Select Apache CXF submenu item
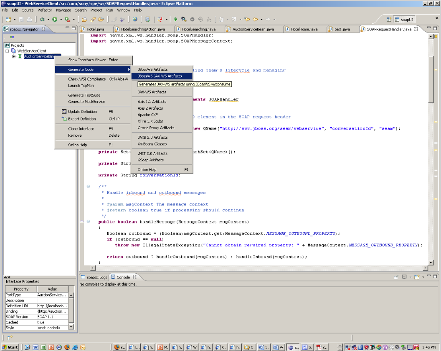 (x=162, y=115)
